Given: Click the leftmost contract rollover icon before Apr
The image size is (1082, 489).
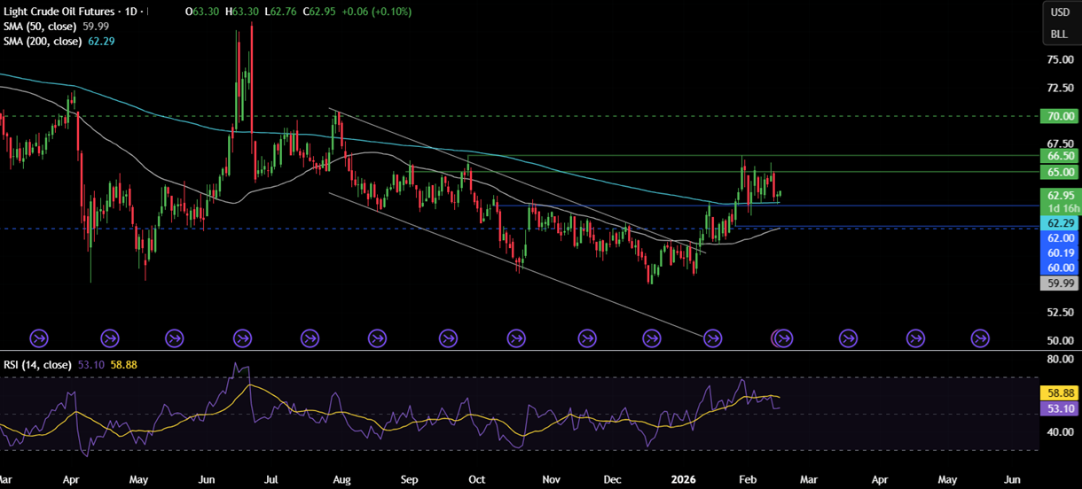Looking at the screenshot, I should click(39, 338).
